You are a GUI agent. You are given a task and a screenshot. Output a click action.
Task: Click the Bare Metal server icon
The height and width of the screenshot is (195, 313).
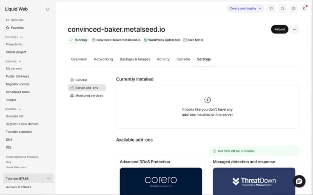click(185, 40)
